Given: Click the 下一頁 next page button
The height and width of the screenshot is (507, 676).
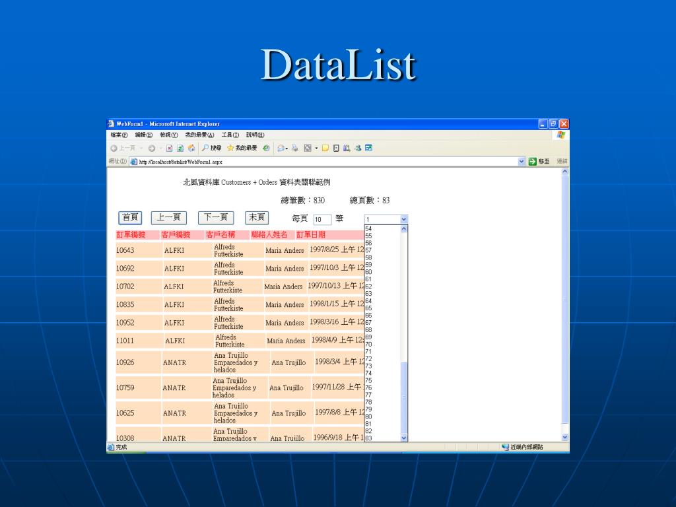Looking at the screenshot, I should [216, 218].
